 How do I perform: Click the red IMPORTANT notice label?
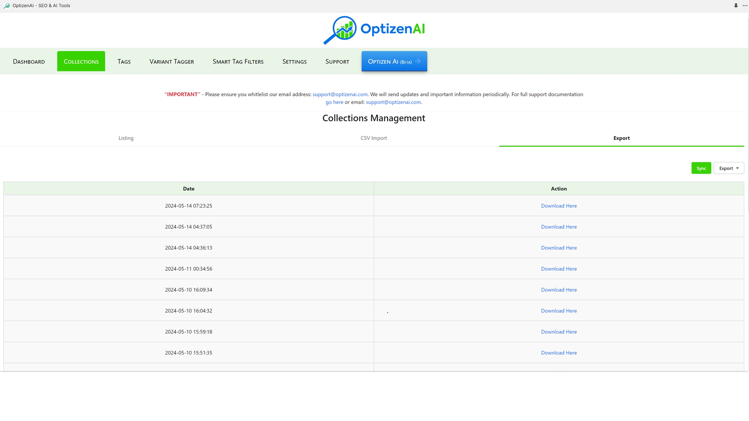tap(182, 94)
